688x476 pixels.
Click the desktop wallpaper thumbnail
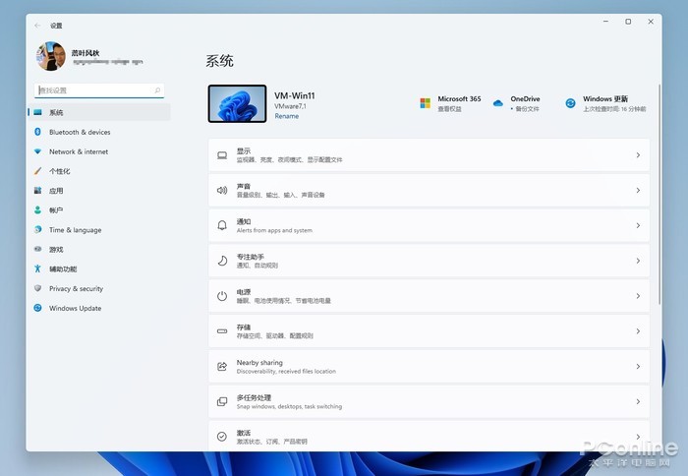click(237, 103)
